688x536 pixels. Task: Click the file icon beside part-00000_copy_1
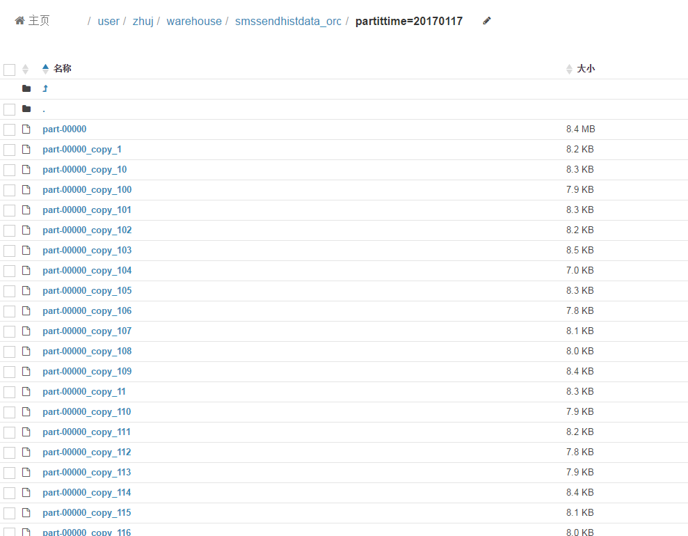click(x=26, y=149)
